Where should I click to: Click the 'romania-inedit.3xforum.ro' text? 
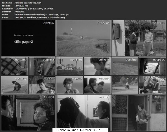tap(79, 130)
